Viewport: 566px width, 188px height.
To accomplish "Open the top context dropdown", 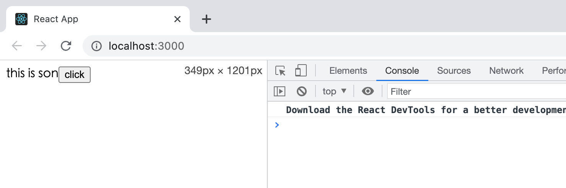I will 335,91.
